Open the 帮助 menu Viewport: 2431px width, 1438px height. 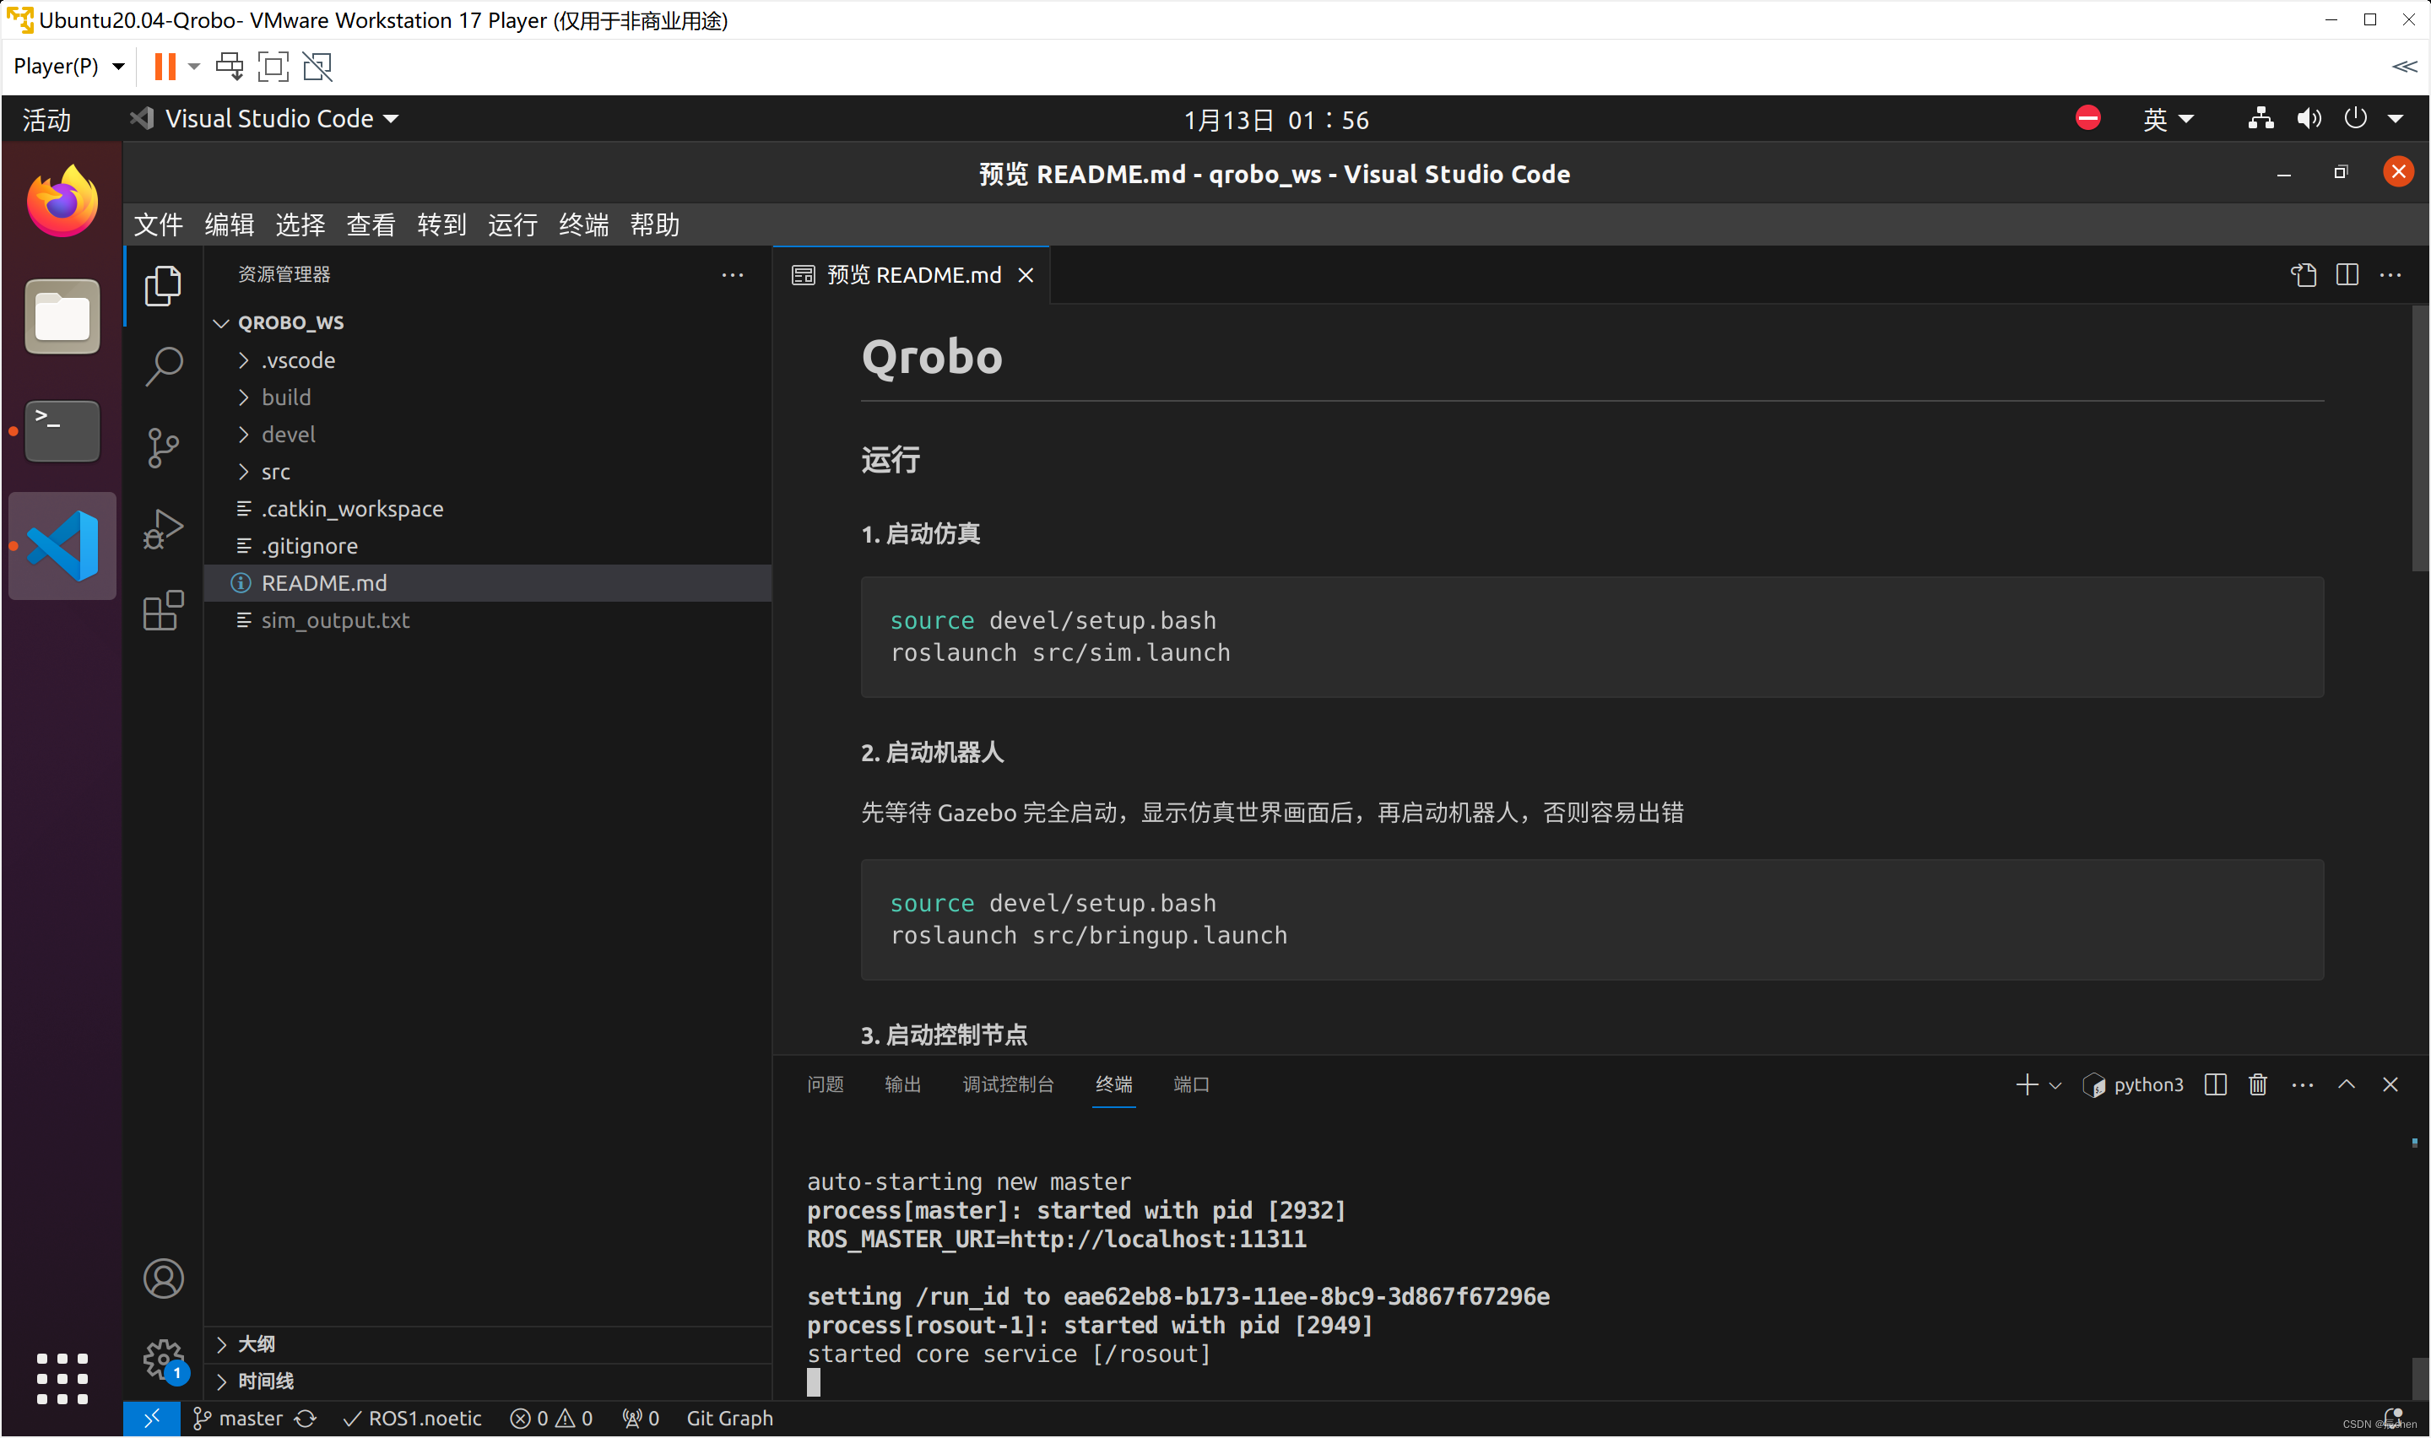coord(654,224)
